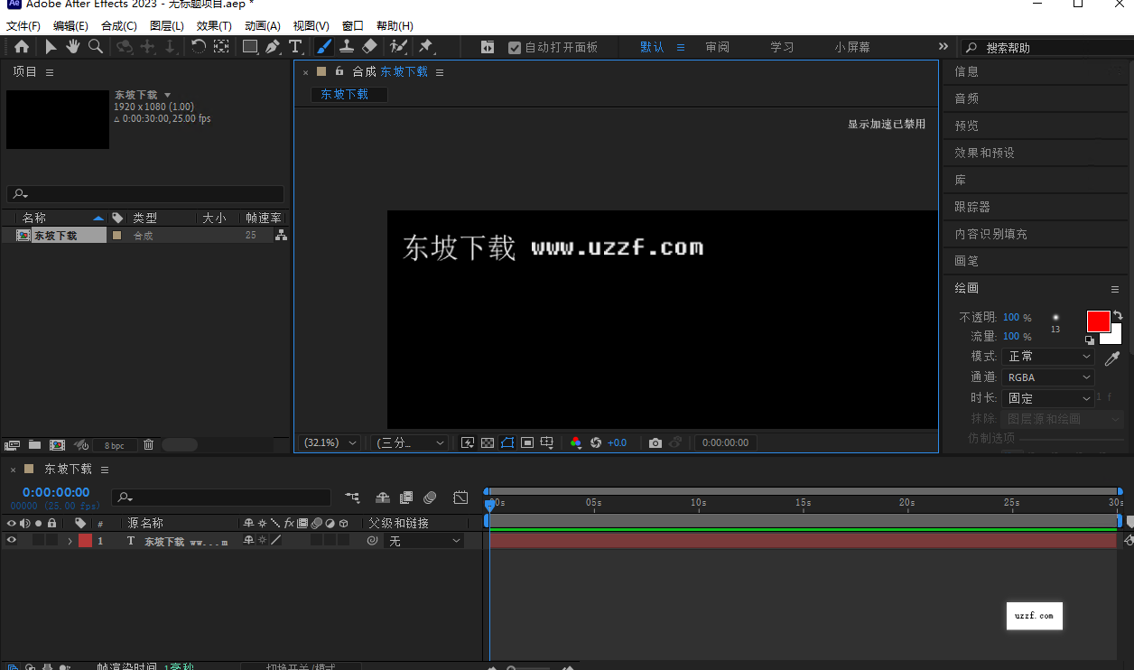Select the Eraser tool
The height and width of the screenshot is (670, 1134).
pyautogui.click(x=369, y=46)
